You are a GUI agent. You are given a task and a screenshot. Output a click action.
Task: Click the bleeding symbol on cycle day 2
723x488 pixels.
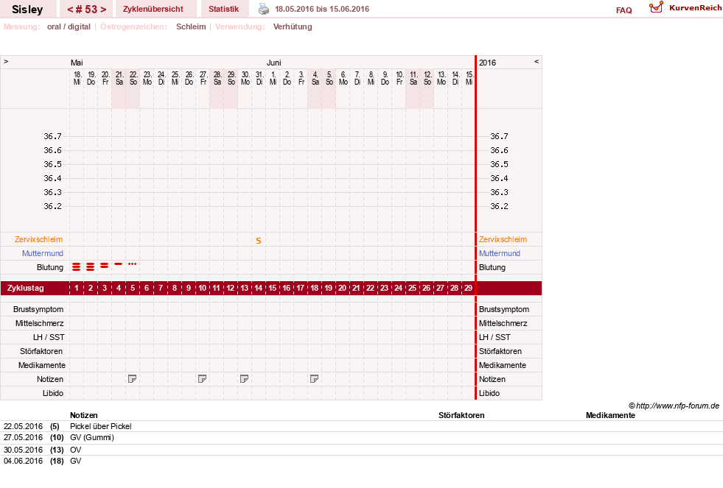(x=91, y=267)
